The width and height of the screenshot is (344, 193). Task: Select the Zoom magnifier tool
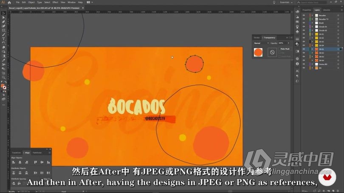[x=3, y=77]
